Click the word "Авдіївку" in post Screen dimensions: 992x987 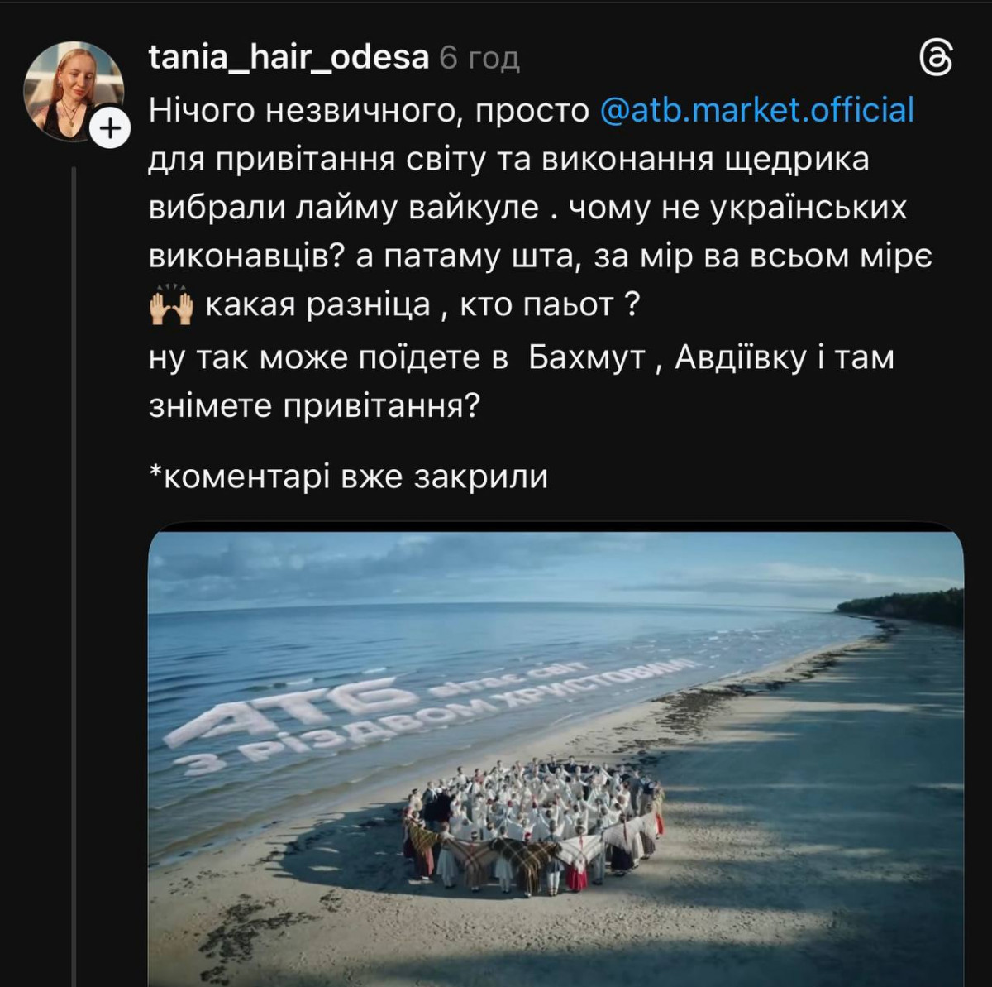click(740, 357)
